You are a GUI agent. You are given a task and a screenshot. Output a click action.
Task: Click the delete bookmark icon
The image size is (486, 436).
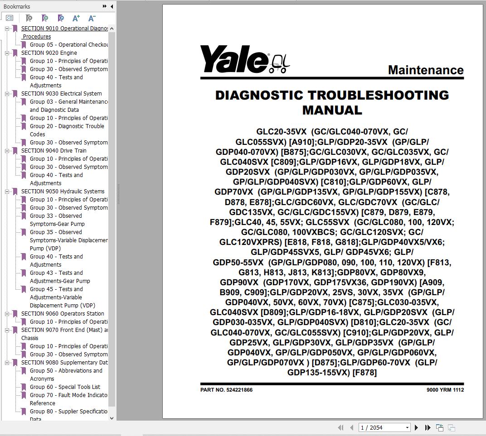pyautogui.click(x=29, y=18)
